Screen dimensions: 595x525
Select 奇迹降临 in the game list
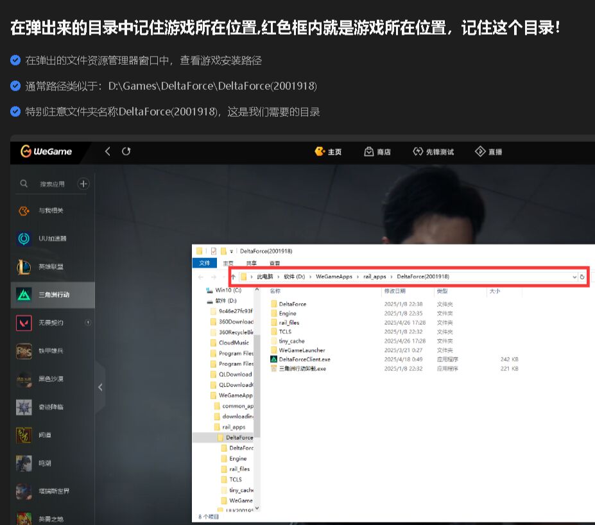(53, 407)
